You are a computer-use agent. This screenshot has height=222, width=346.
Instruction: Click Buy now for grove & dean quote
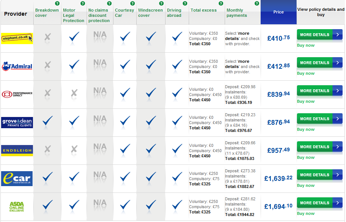point(306,129)
